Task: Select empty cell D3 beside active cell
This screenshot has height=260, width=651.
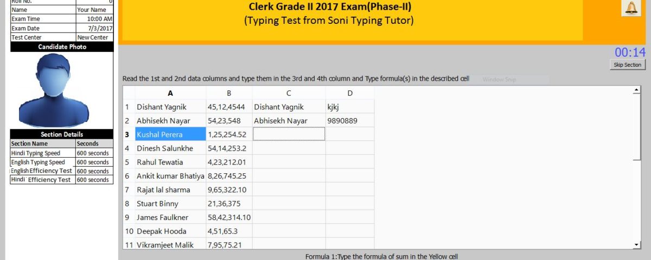Action: (350, 134)
